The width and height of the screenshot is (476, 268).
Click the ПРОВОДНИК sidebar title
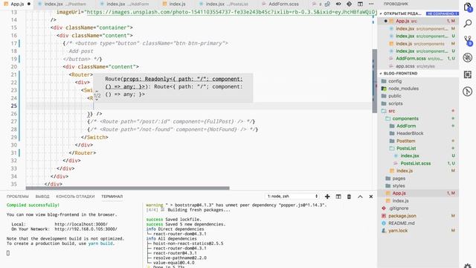pos(396,4)
